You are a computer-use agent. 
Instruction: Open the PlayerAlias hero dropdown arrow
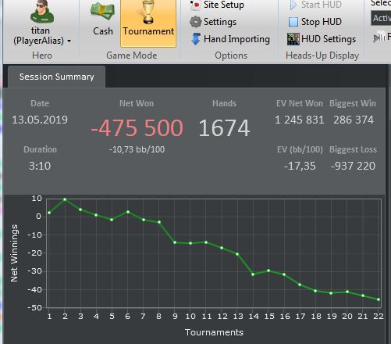[69, 41]
